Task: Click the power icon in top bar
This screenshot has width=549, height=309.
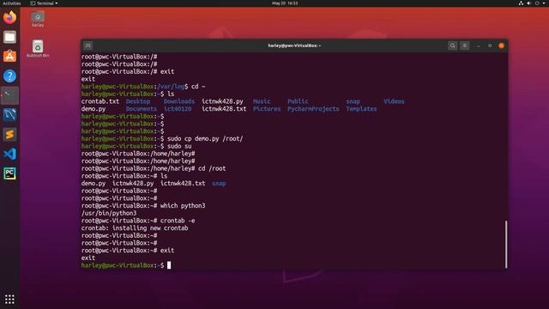Action: click(537, 3)
